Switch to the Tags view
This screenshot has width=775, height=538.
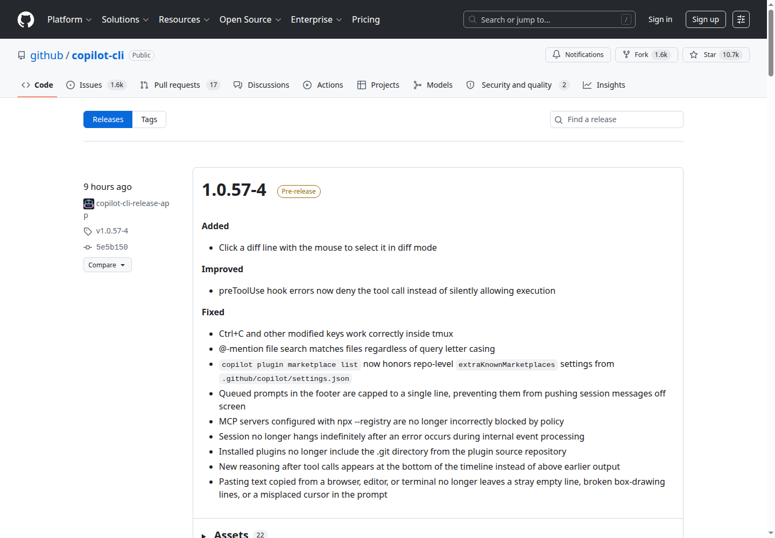click(x=149, y=119)
